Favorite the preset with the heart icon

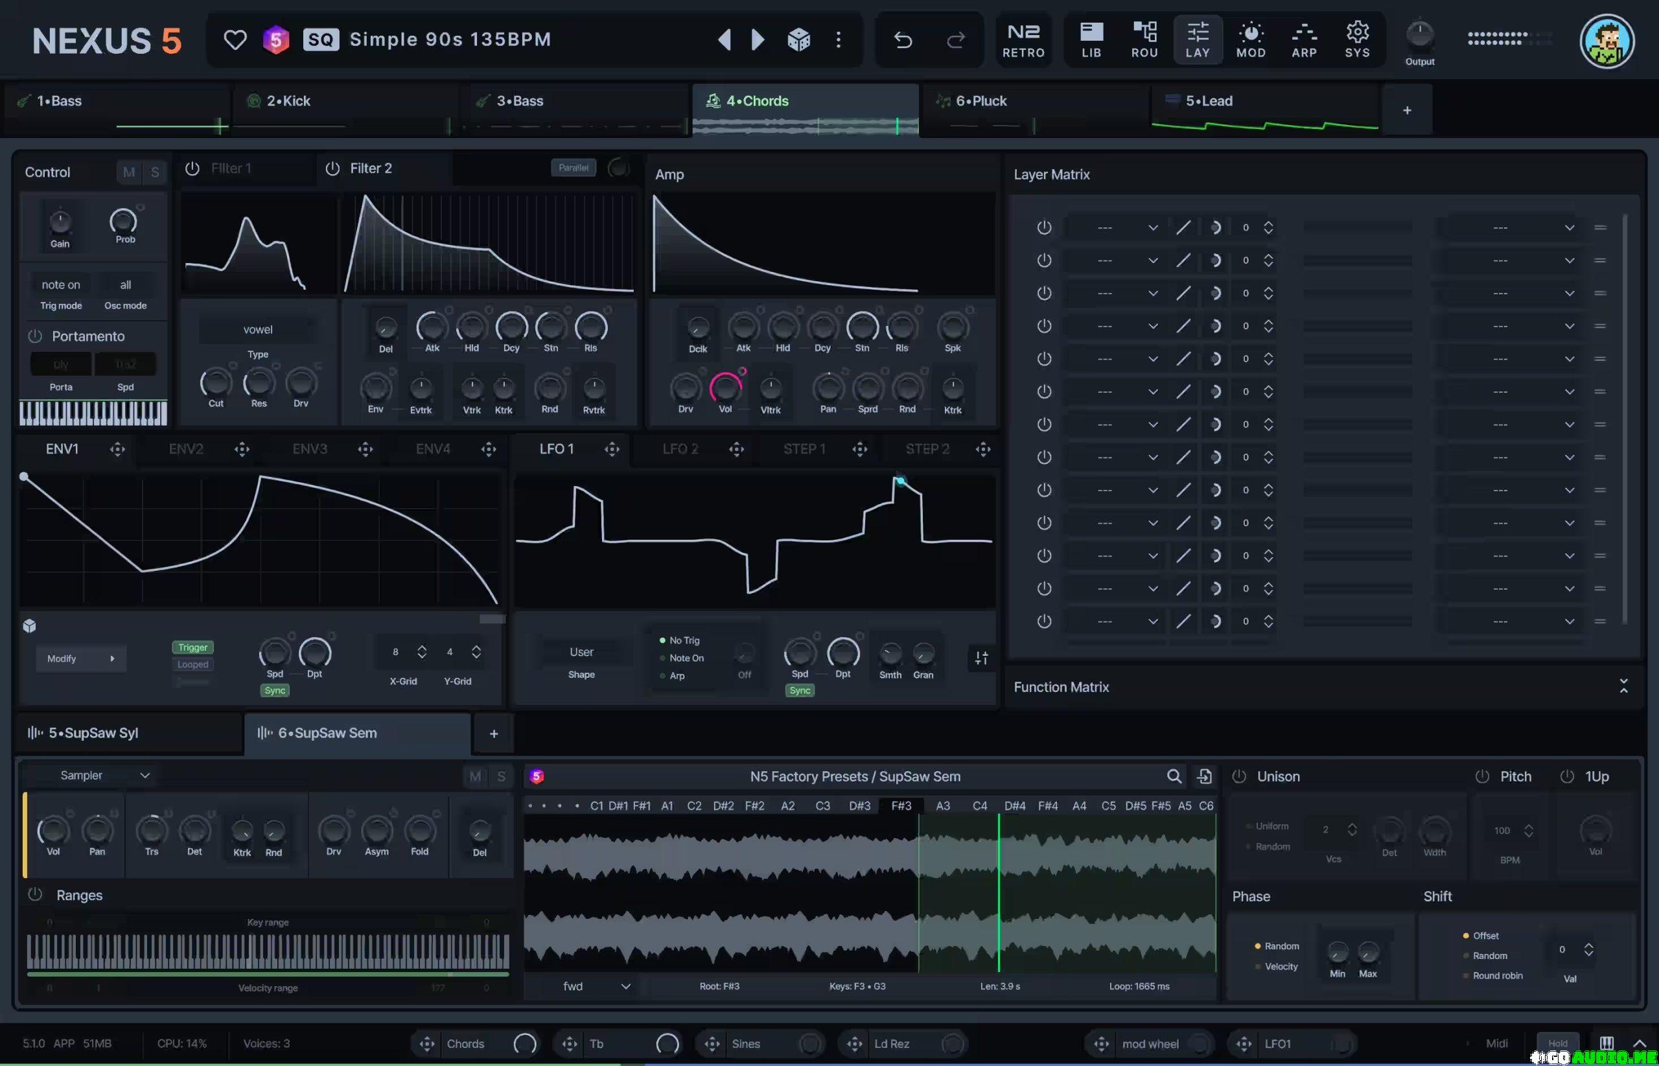[x=235, y=40]
